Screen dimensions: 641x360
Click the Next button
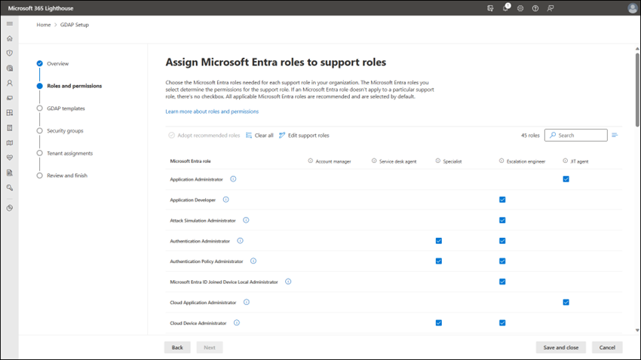[x=210, y=347]
